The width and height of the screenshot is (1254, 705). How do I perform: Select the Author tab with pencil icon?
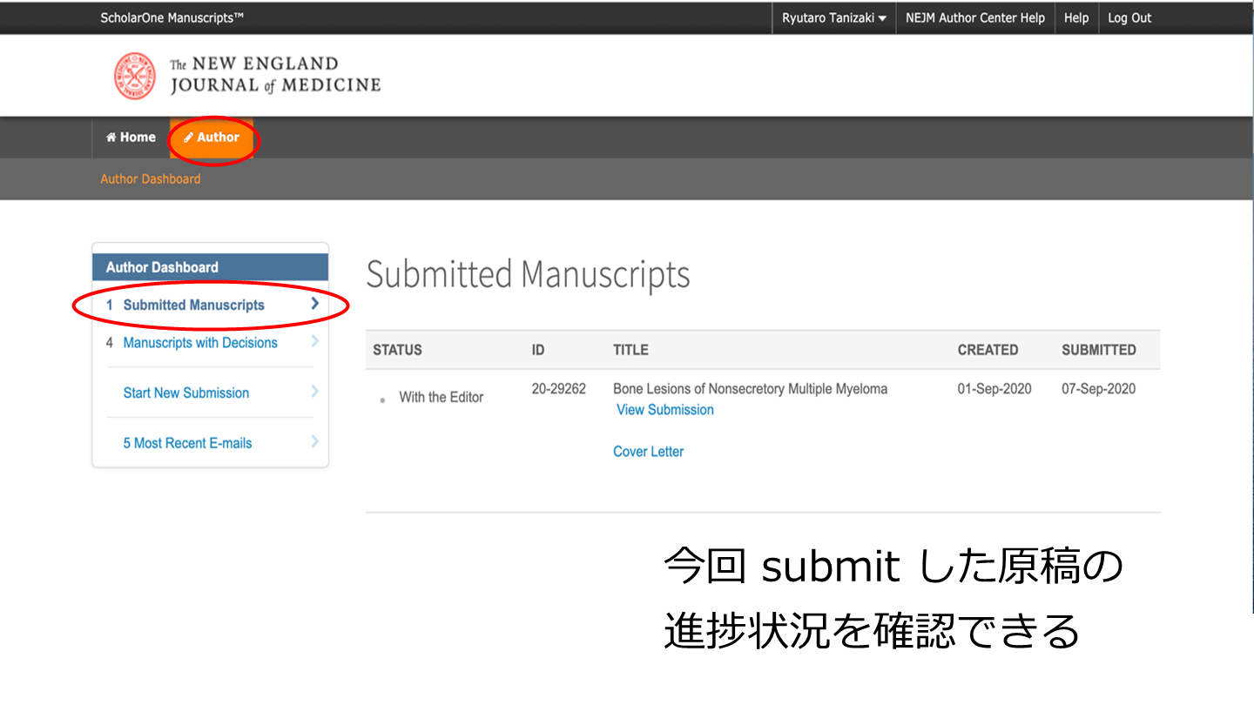click(212, 138)
